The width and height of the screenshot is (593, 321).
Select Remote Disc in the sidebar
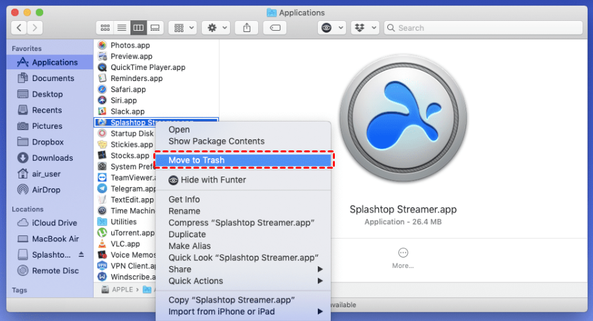(50, 271)
